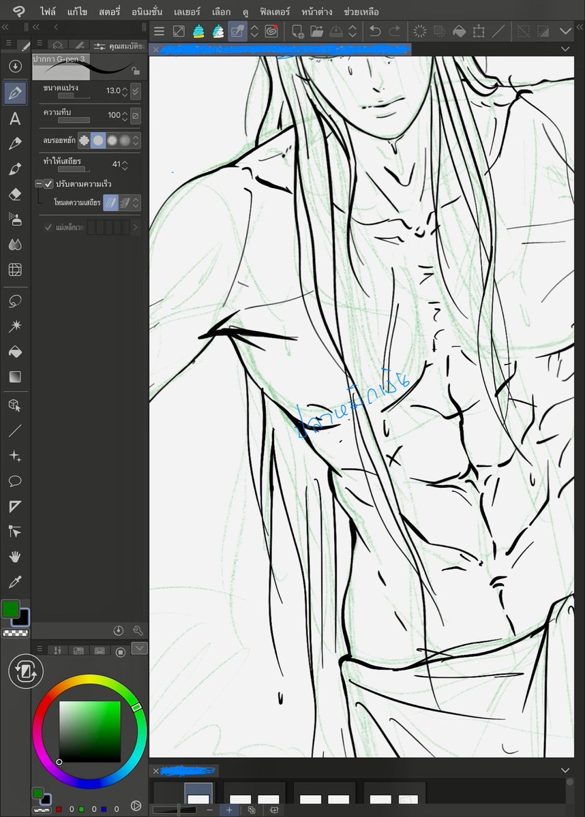Click the minus zoom-out button in bottom bar
Screen dimensions: 585x817
point(209,810)
